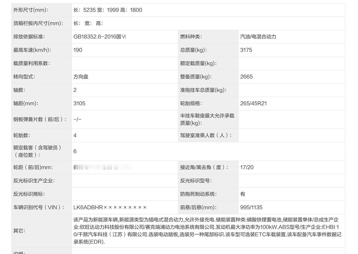The height and width of the screenshot is (254, 358).
Task: Select the 反光标识商标 label
Action: point(29,194)
